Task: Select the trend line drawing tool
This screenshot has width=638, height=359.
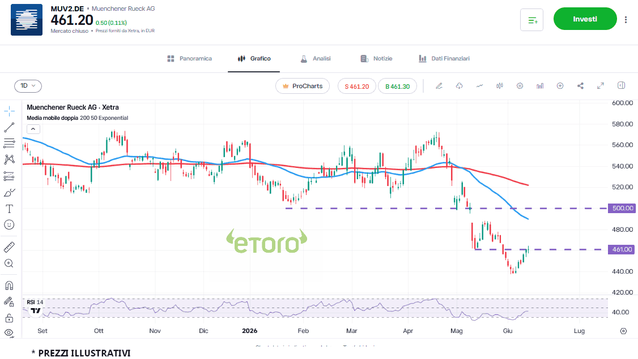Action: (x=9, y=128)
